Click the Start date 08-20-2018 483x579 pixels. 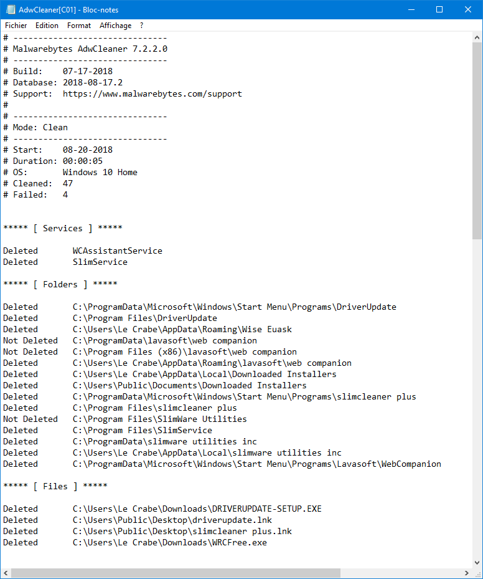[x=88, y=150]
